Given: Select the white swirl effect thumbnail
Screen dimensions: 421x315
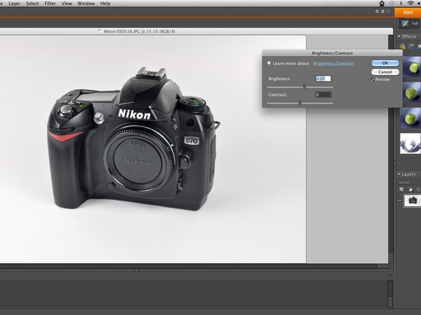Looking at the screenshot, I should [410, 143].
